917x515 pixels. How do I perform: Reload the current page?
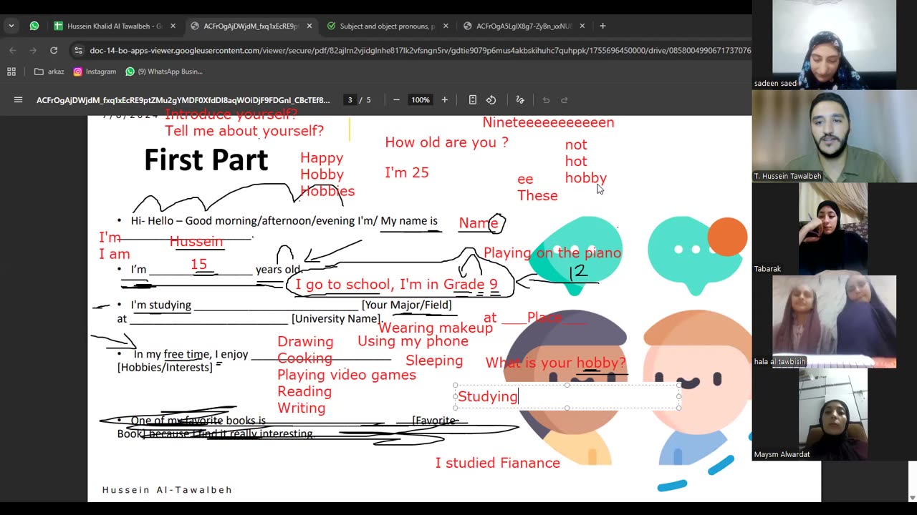click(x=54, y=50)
